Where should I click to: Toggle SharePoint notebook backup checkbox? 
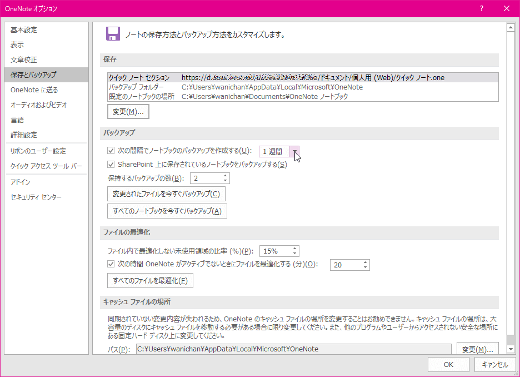(111, 164)
